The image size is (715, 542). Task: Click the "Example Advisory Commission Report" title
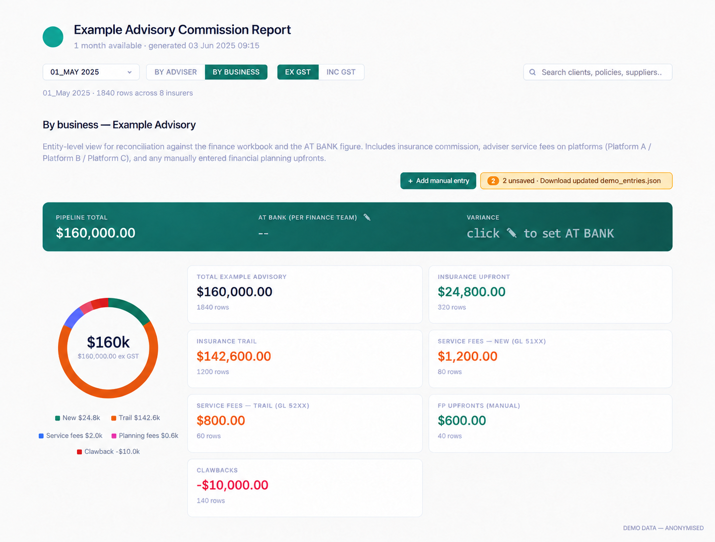[182, 30]
